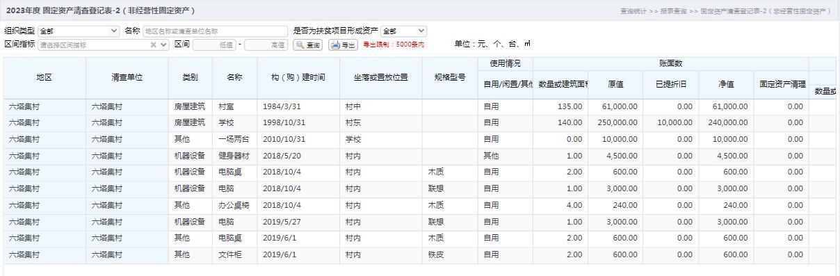Click 联想 in the 2019/5/27 电脑 row
Screen dimensions: 840x276
(x=450, y=222)
